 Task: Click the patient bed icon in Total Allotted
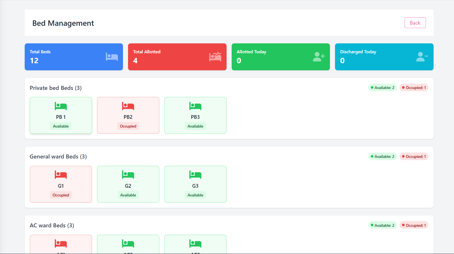tap(215, 57)
